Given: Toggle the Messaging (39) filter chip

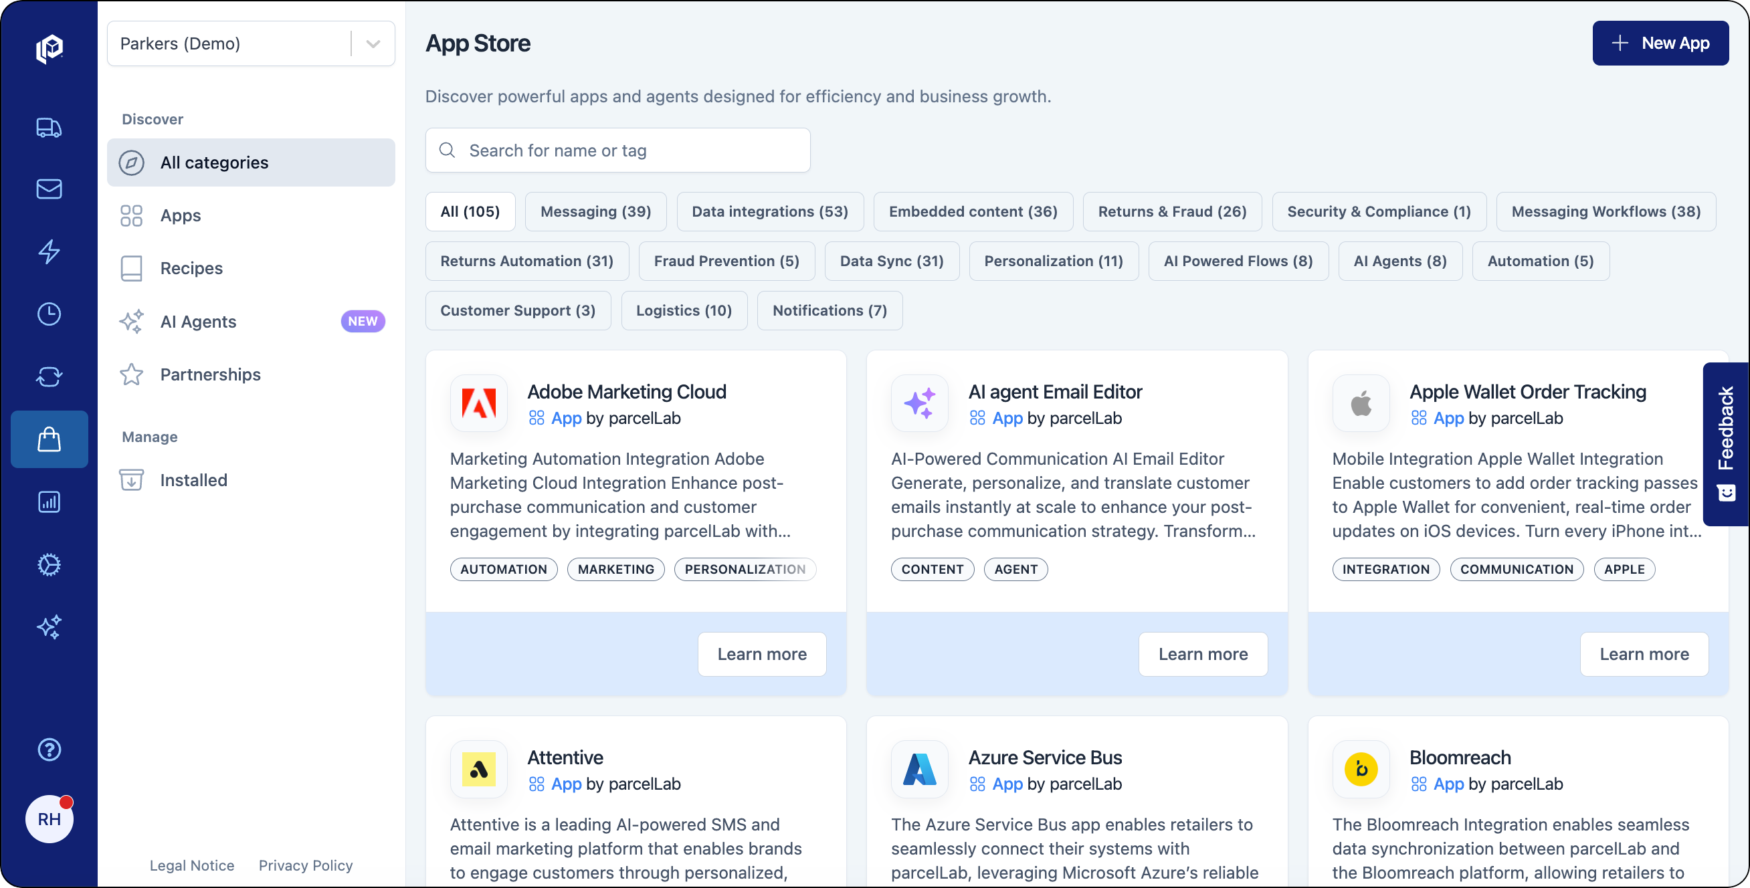Looking at the screenshot, I should click(595, 211).
